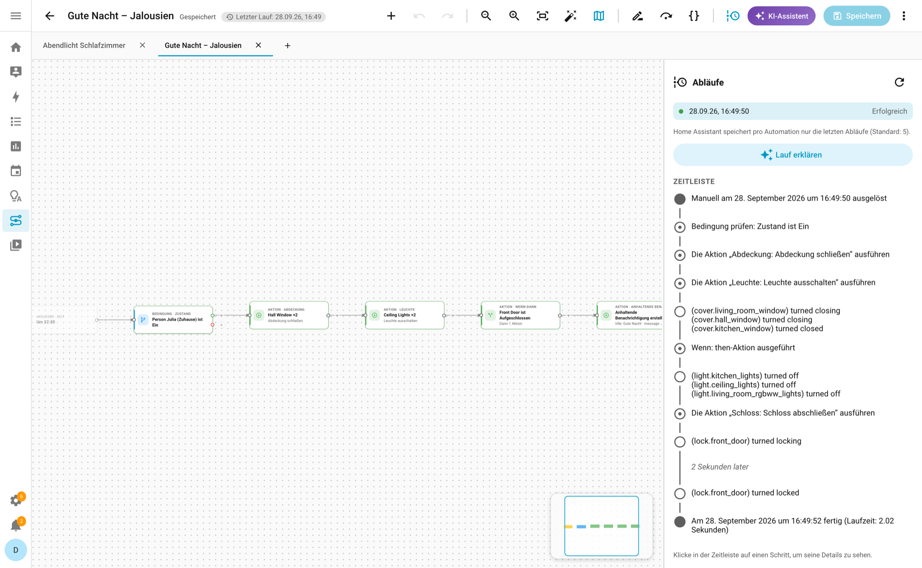The height and width of the screenshot is (568, 922).
Task: Open the curly braces code view
Action: pyautogui.click(x=694, y=16)
